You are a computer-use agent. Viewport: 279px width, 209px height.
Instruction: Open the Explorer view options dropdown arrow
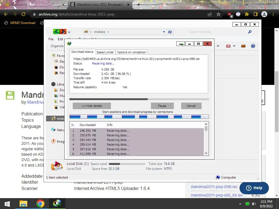coord(234,46)
